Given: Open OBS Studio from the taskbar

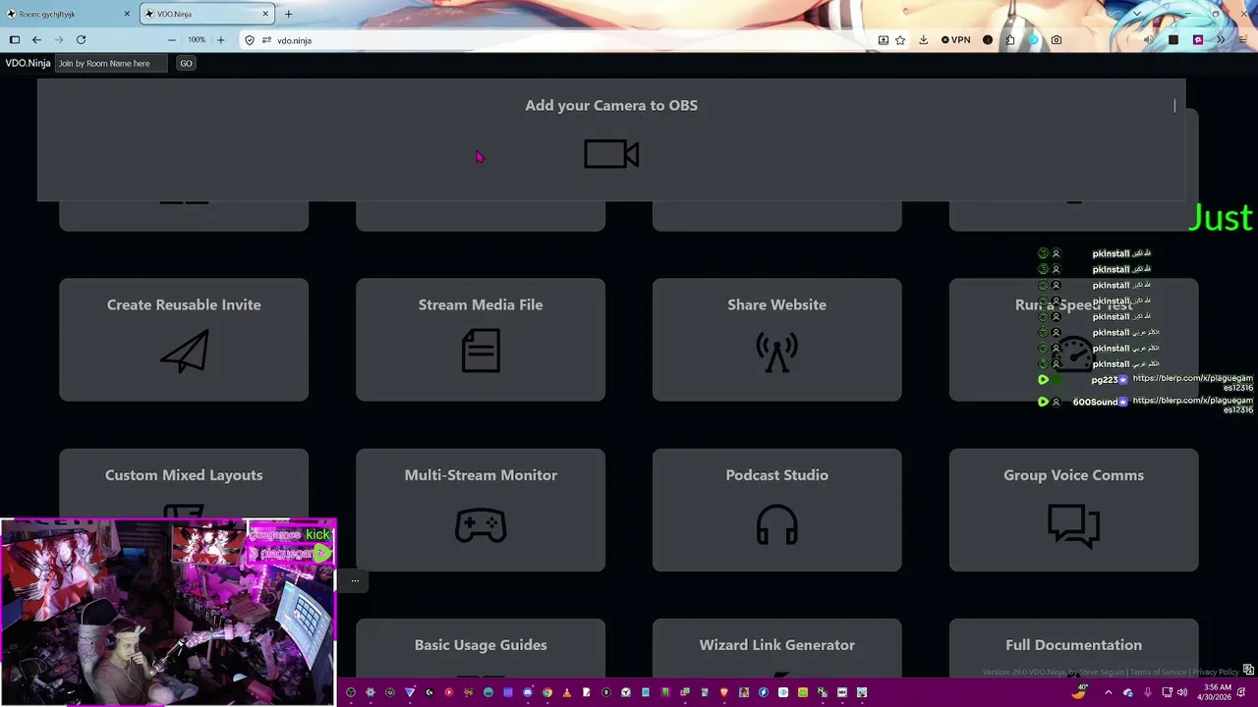Looking at the screenshot, I should [x=351, y=692].
